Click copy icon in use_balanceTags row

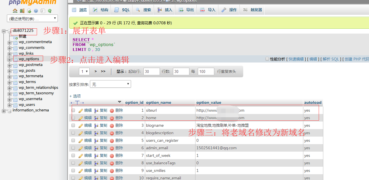(x=96, y=163)
